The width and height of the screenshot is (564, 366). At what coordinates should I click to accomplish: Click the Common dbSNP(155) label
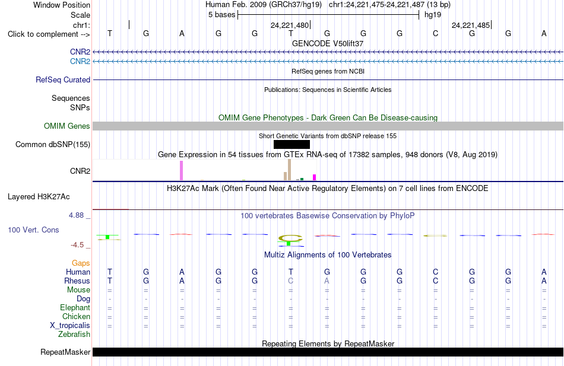tap(53, 144)
